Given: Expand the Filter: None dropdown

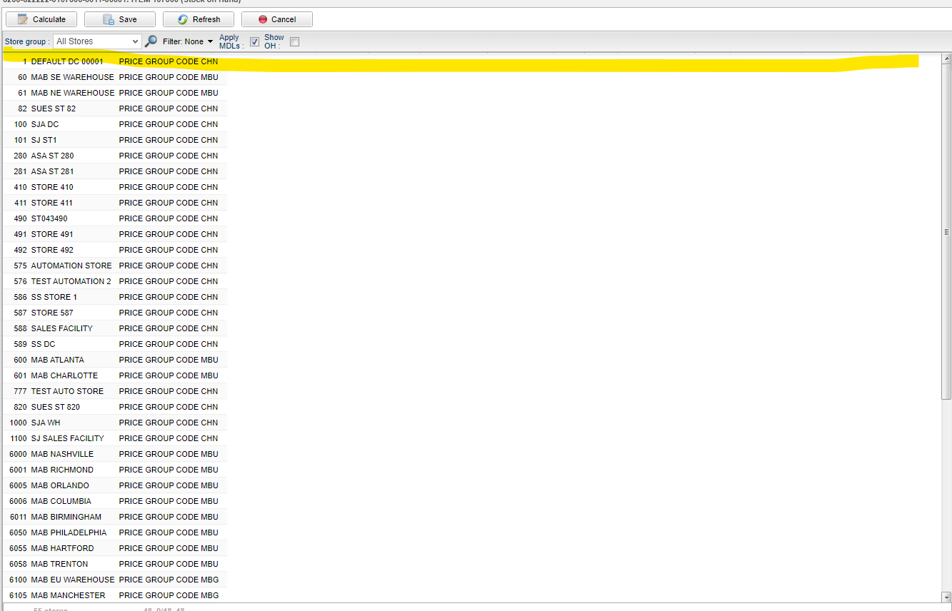Looking at the screenshot, I should pos(188,41).
